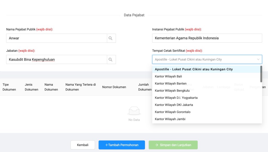The image size is (268, 152).
Task: Pick Kantor Wilayah Bengkulu from dropdown
Action: [x=172, y=91]
